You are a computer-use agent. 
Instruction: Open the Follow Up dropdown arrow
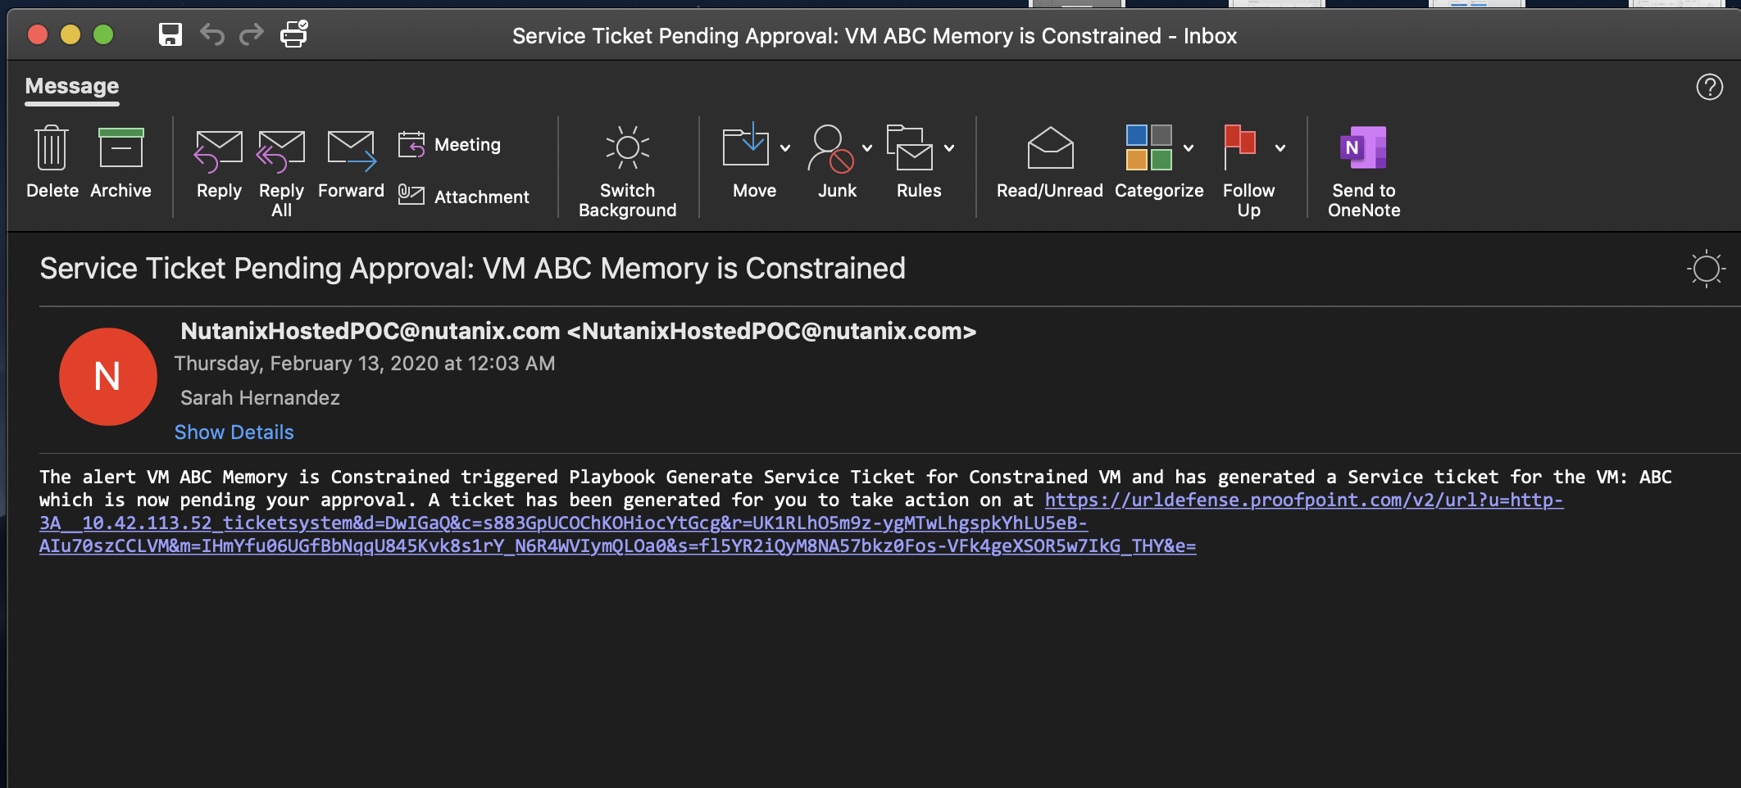pyautogui.click(x=1280, y=148)
